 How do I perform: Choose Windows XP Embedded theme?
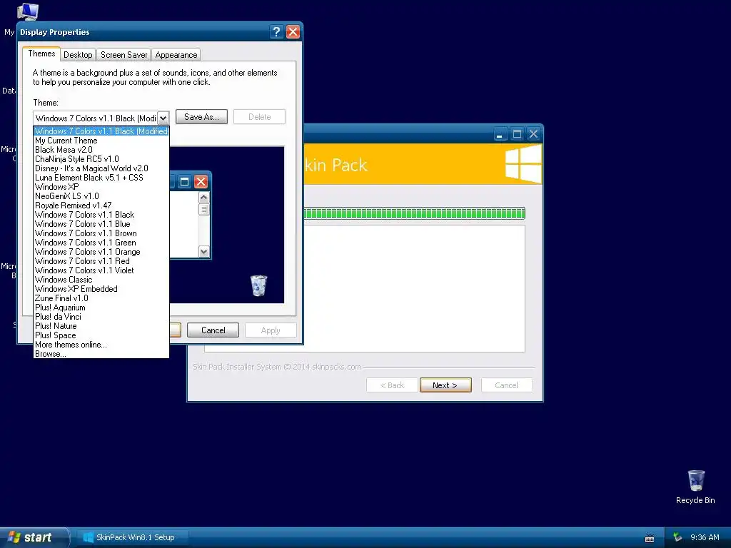click(x=101, y=289)
